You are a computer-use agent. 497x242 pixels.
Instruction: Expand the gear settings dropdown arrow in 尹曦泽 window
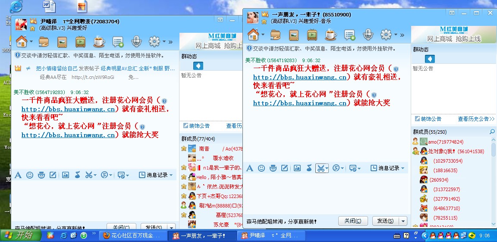(x=164, y=41)
